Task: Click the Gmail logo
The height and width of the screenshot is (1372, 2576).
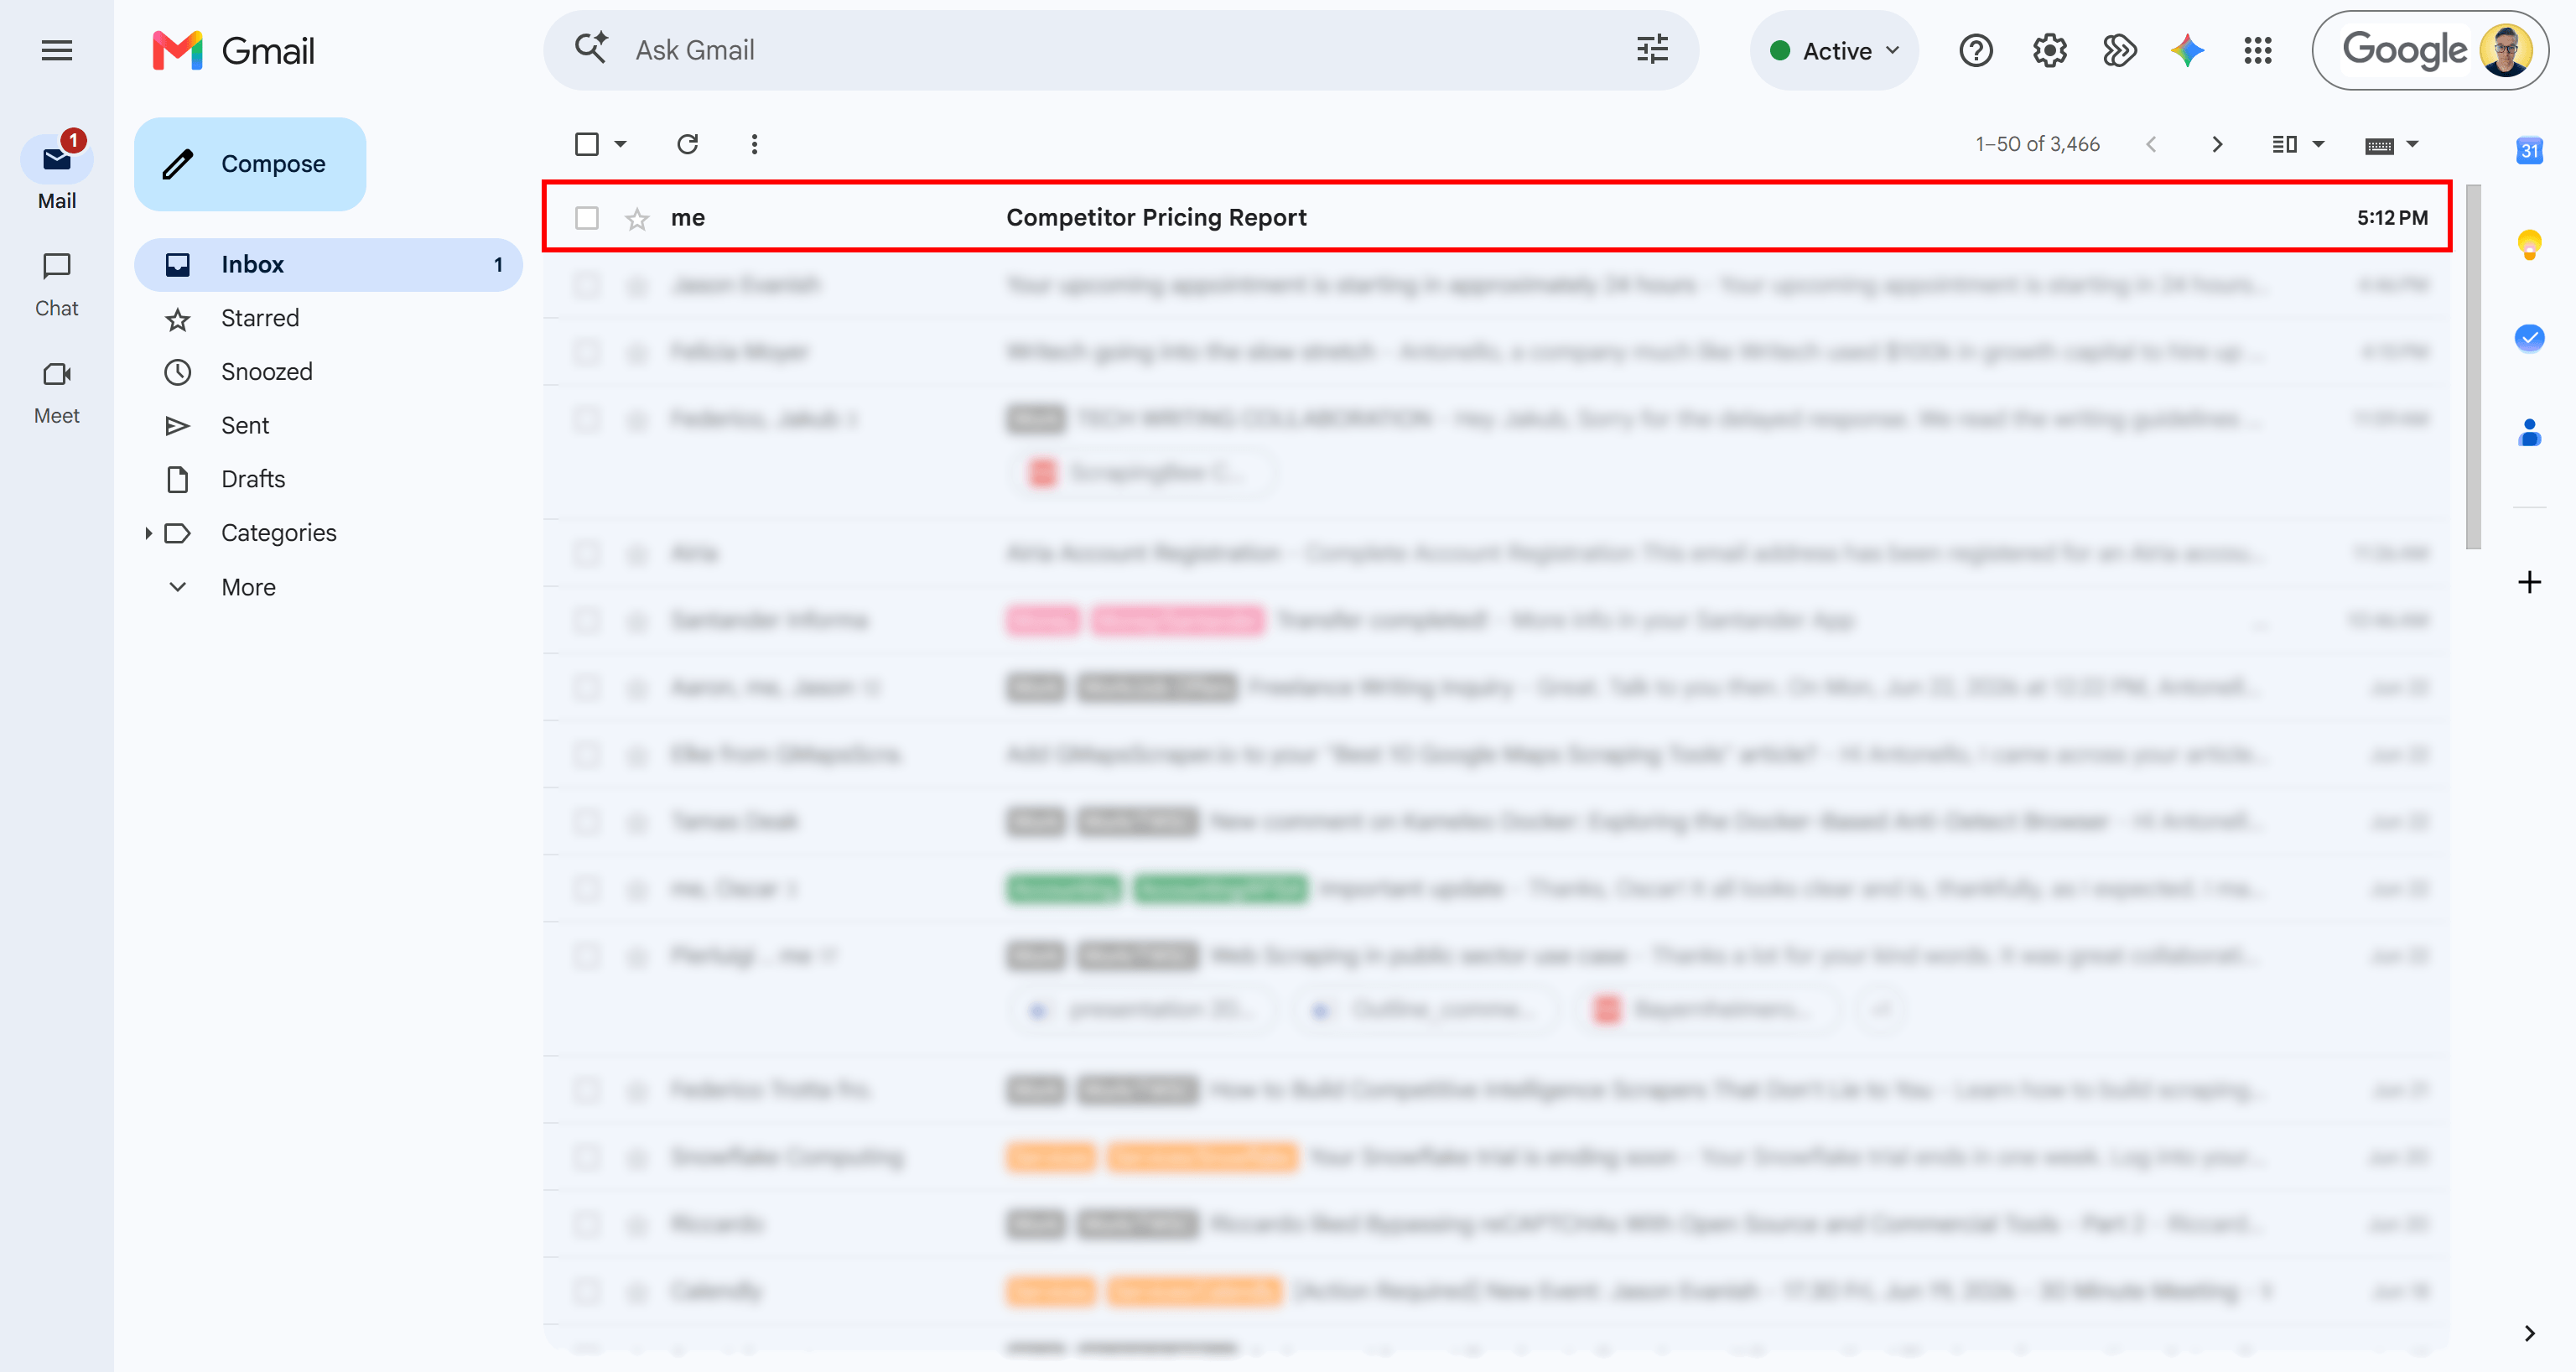Action: (x=233, y=50)
